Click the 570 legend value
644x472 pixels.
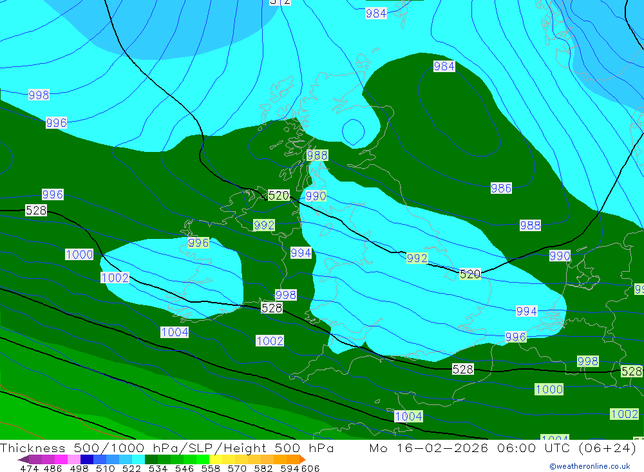pyautogui.click(x=237, y=469)
